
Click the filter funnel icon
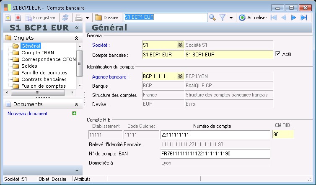point(223,18)
